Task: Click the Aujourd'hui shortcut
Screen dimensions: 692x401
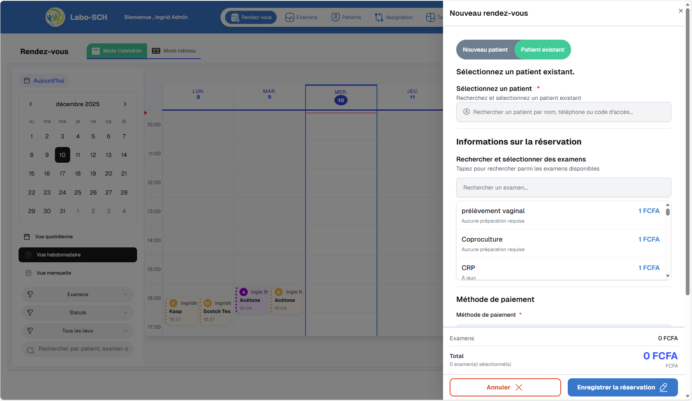Action: [44, 81]
